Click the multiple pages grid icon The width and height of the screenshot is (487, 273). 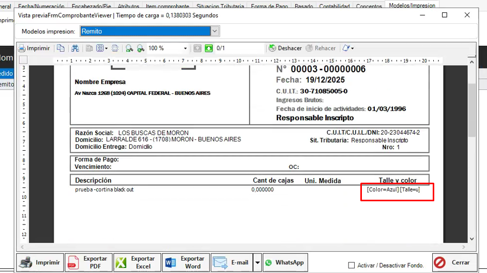pyautogui.click(x=100, y=48)
